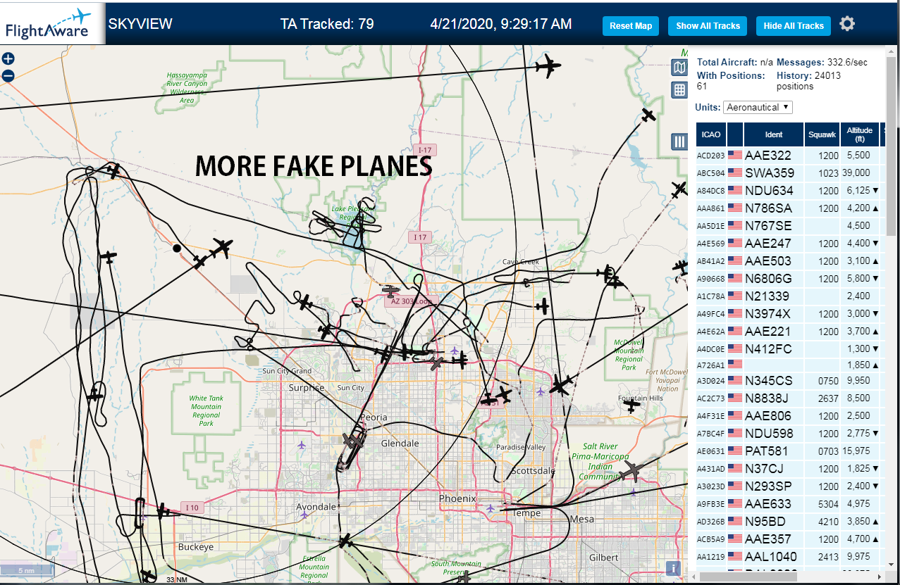Click the squawk value 5304

[829, 504]
